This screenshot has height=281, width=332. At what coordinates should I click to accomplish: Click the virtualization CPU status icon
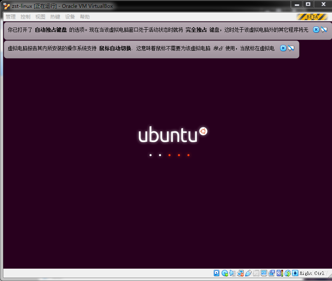tap(280, 273)
